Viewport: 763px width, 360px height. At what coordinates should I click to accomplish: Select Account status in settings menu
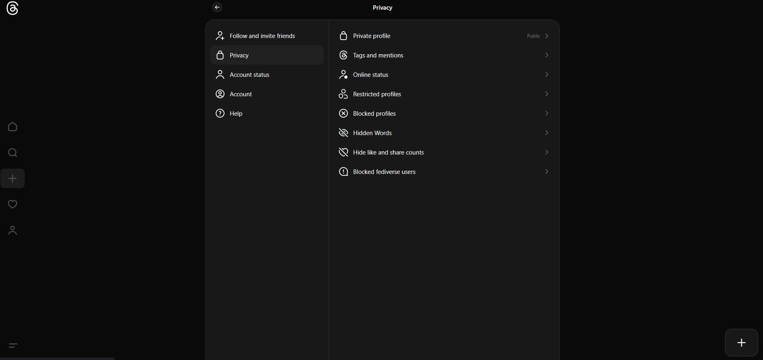(249, 75)
